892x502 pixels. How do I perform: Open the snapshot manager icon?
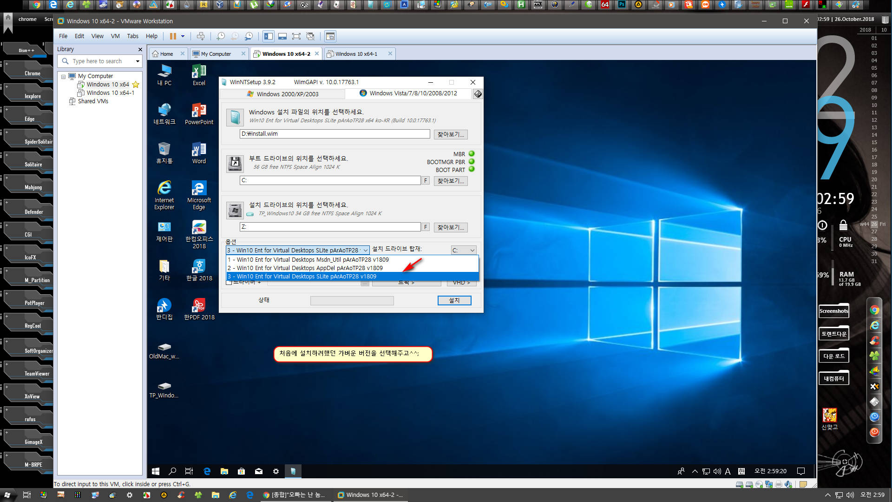(249, 36)
